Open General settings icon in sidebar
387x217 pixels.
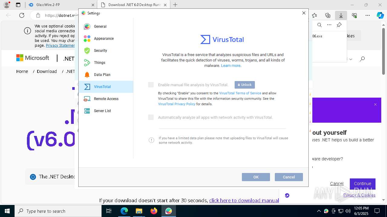point(87,27)
